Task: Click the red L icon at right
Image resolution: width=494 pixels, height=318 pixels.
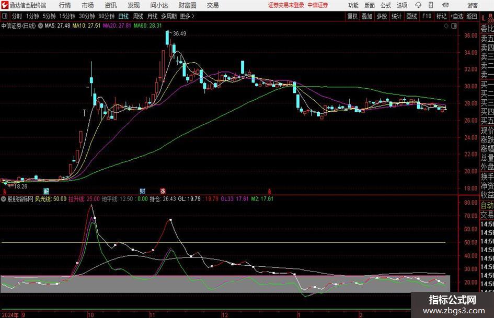Action: pos(484,18)
